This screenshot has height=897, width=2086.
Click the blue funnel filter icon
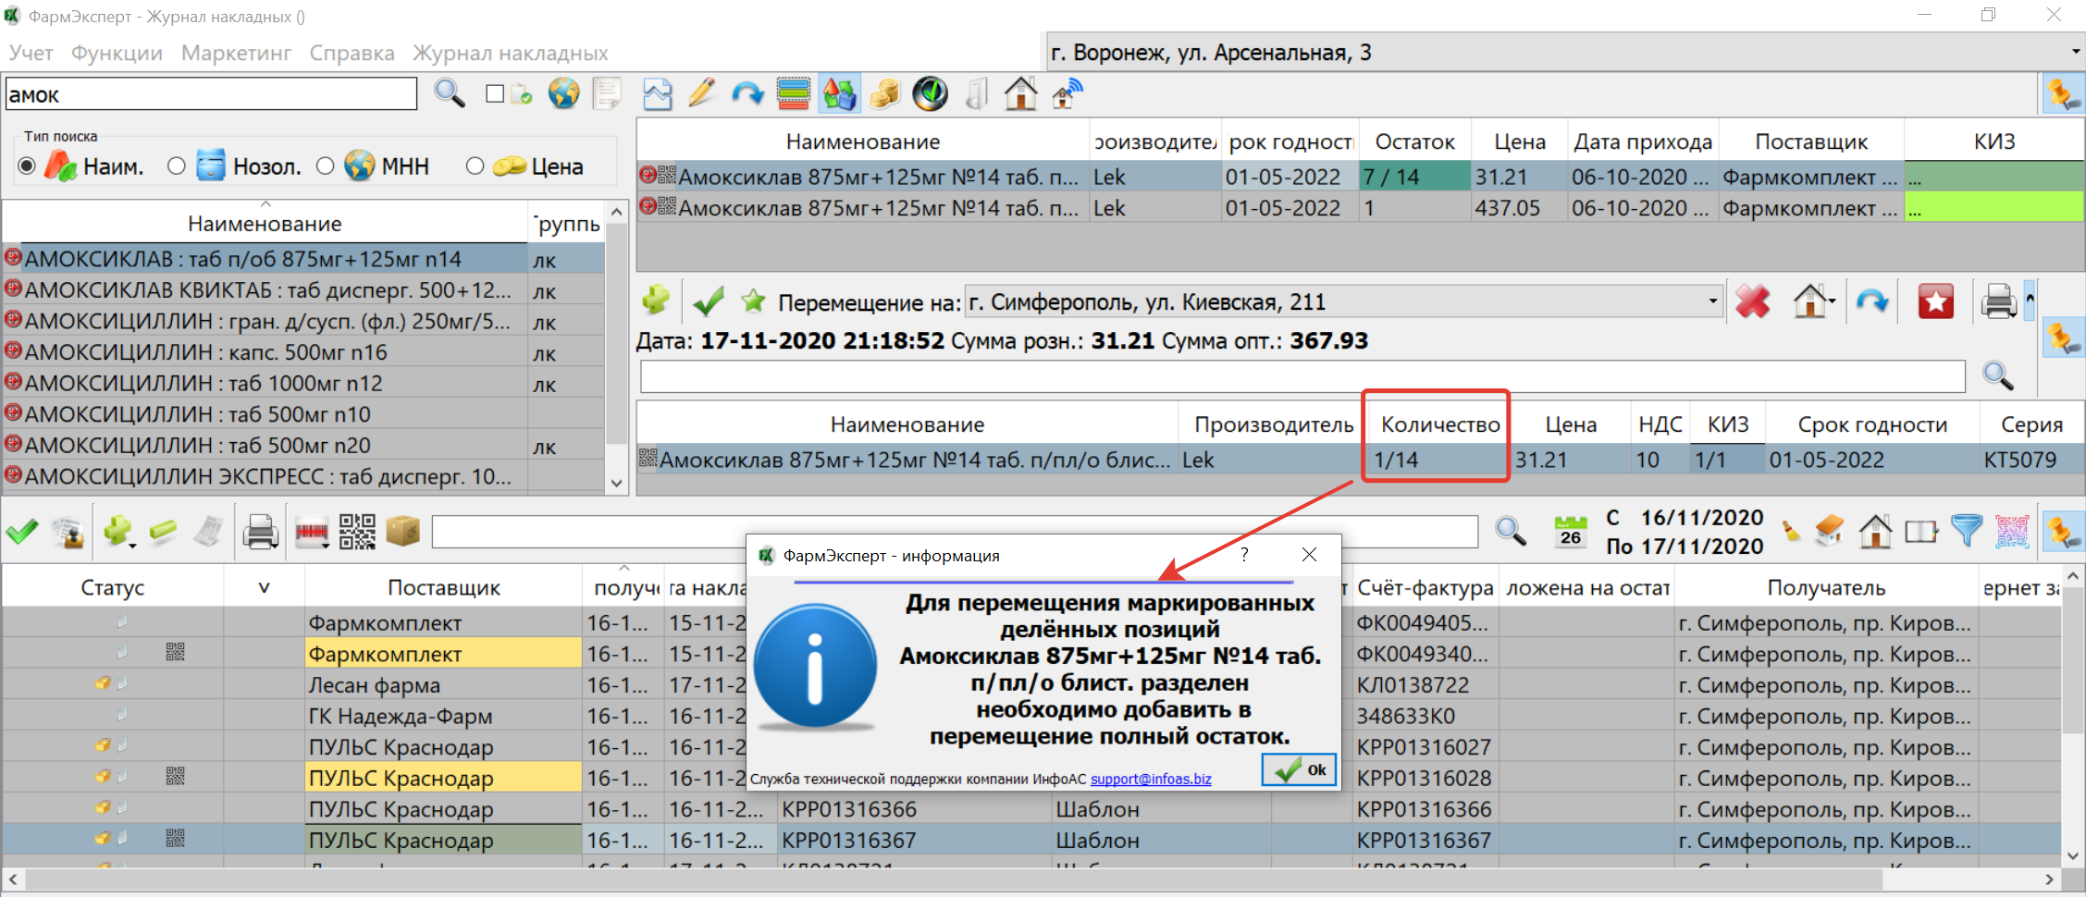[x=1966, y=532]
